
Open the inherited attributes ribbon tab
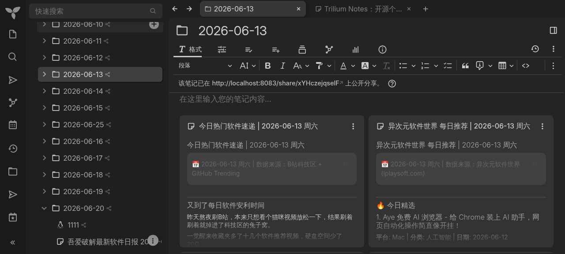(x=276, y=49)
